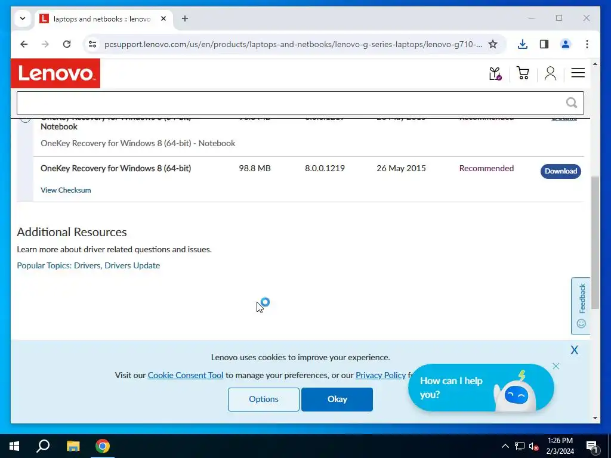611x458 pixels.
Task: Click the address bar URL
Action: [293, 44]
